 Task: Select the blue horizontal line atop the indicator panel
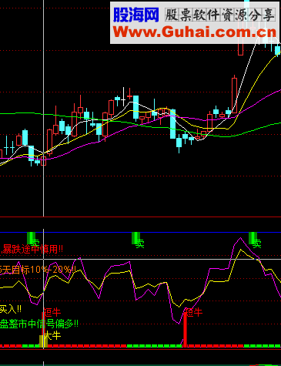[140, 232]
